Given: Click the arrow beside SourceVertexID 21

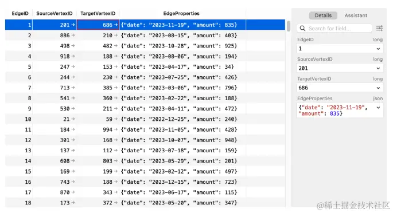Looking at the screenshot, I should [73, 119].
